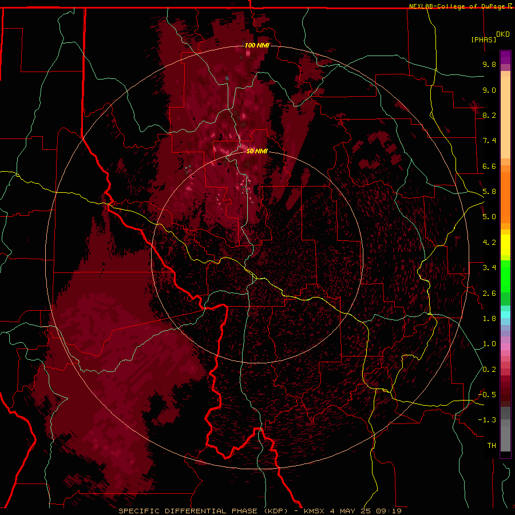Pick the cyan color scale band
This screenshot has width=515, height=515.
(505, 315)
